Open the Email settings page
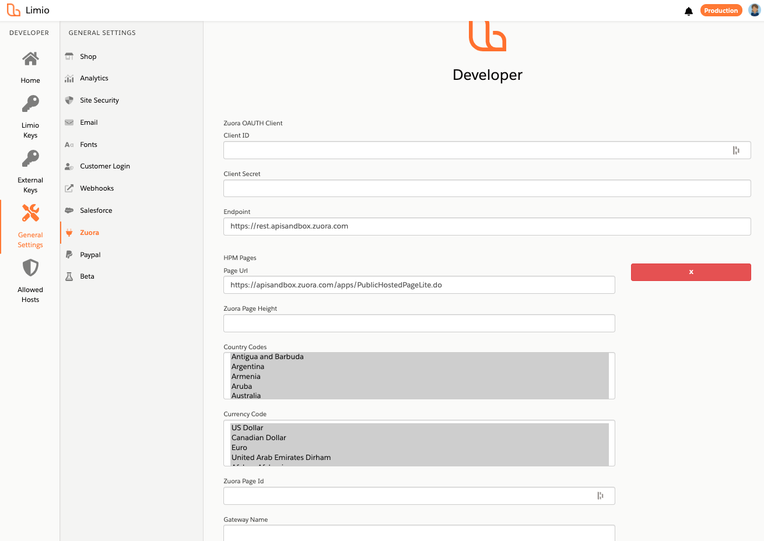Viewport: 764px width, 541px height. (89, 122)
